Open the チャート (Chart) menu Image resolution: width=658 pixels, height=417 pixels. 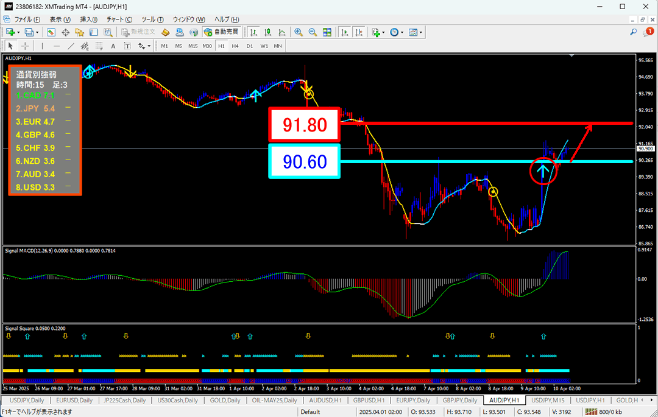click(119, 19)
